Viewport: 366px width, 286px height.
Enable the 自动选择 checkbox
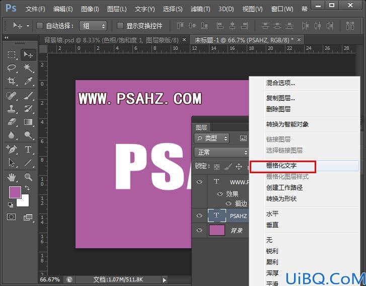tap(40, 26)
